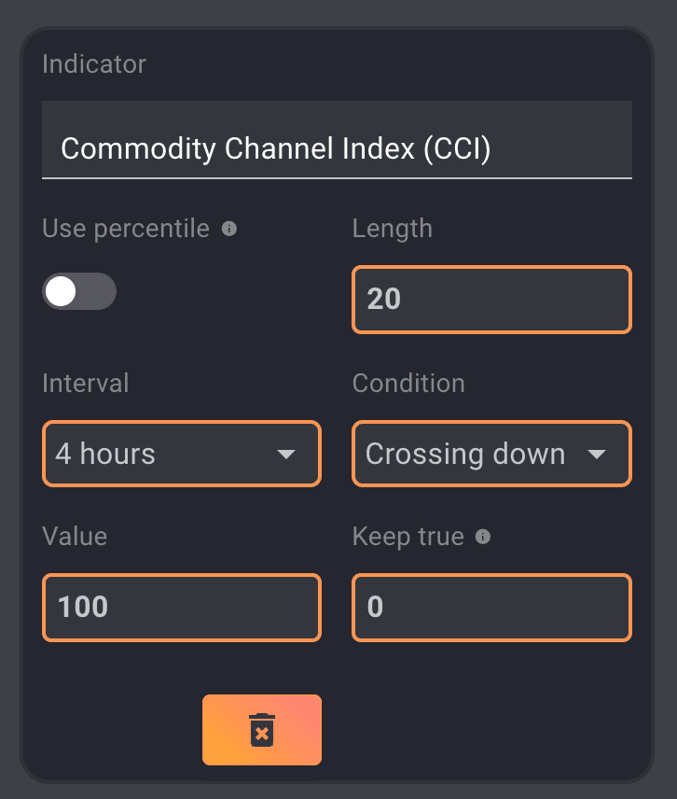Click the Interval label
Image resolution: width=677 pixels, height=799 pixels.
pyautogui.click(x=86, y=383)
